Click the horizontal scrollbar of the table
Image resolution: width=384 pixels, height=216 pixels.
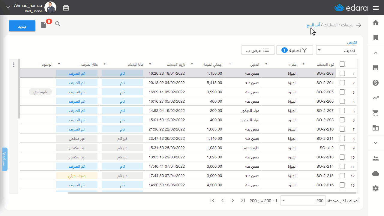tap(212, 193)
